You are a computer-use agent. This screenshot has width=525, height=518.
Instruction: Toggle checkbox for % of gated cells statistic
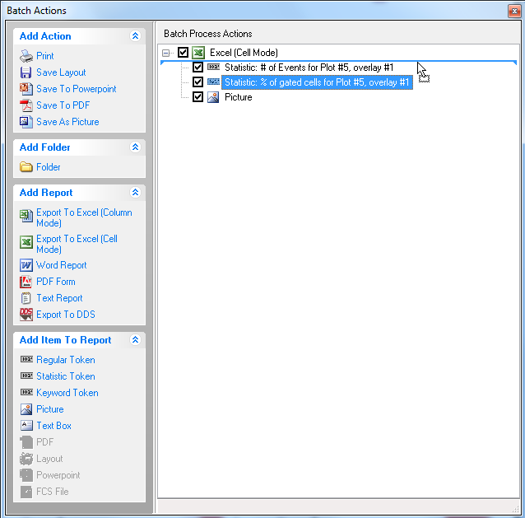(x=197, y=82)
